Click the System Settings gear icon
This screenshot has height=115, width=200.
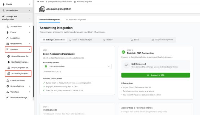click(8, 86)
